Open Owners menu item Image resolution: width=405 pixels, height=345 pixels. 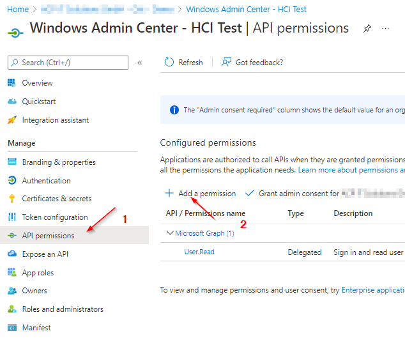[34, 291]
